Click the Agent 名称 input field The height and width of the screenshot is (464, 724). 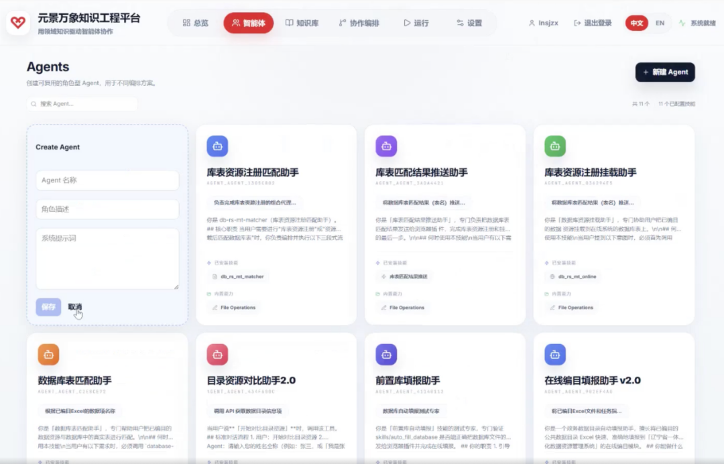(x=107, y=180)
